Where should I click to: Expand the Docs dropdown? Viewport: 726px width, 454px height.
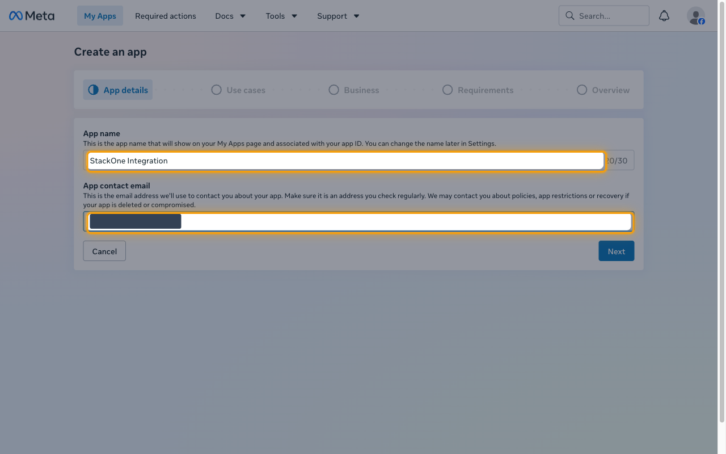point(230,16)
